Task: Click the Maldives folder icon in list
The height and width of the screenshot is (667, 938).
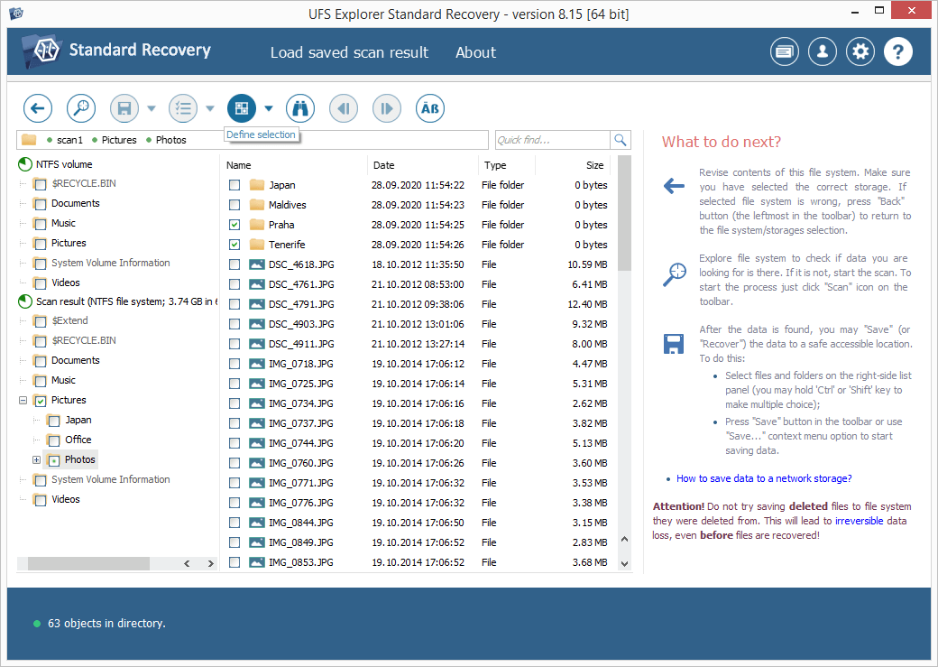Action: click(x=257, y=205)
